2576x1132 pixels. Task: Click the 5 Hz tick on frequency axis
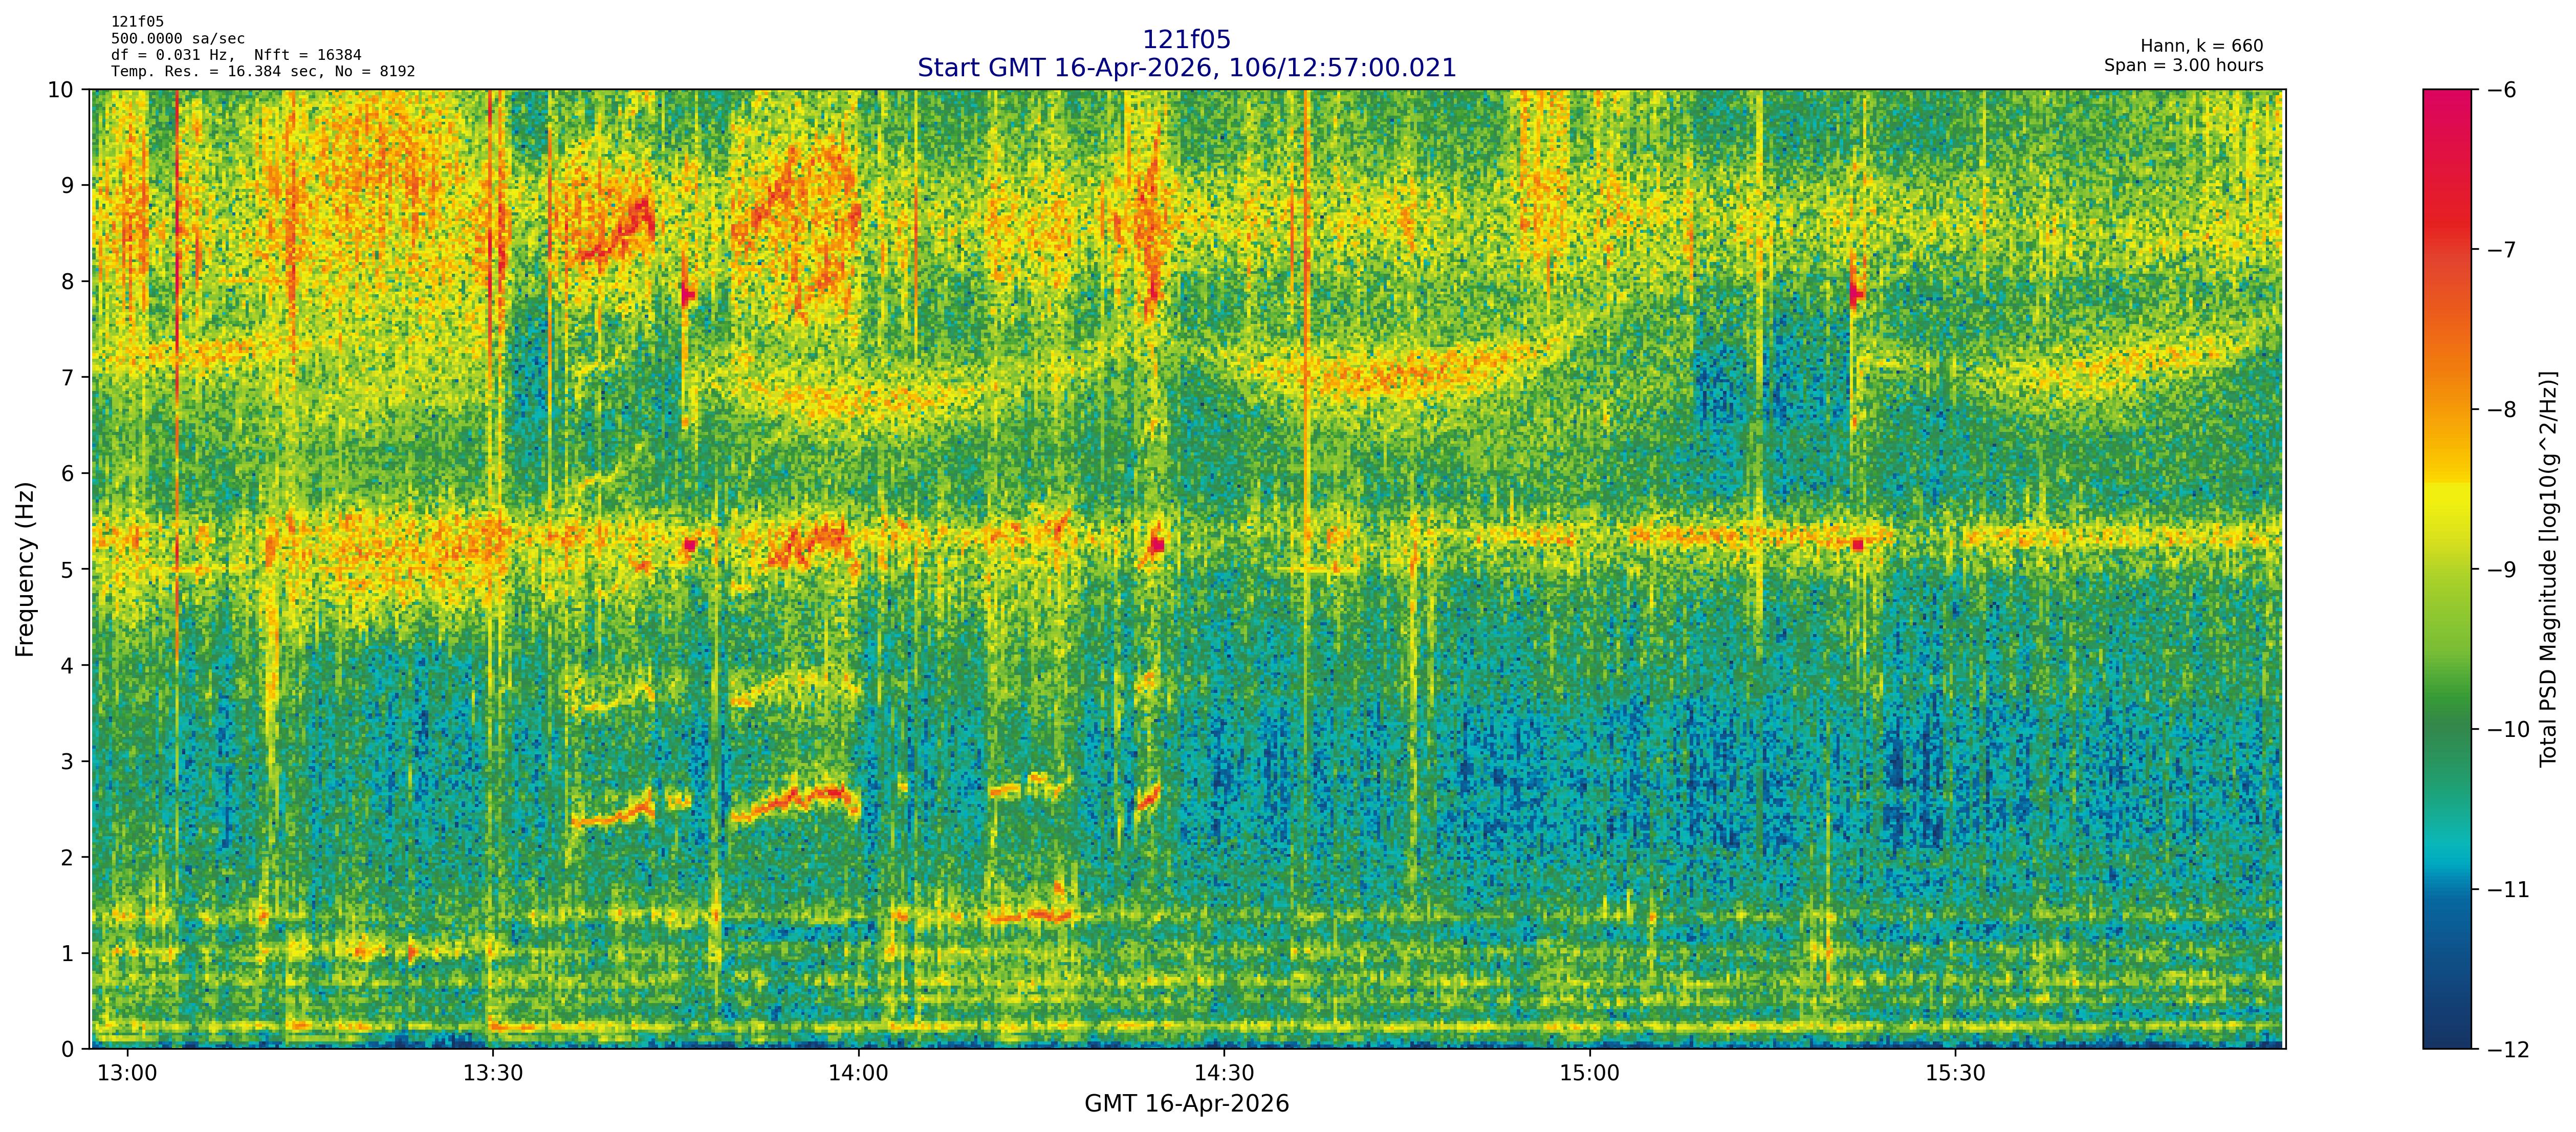tap(67, 569)
